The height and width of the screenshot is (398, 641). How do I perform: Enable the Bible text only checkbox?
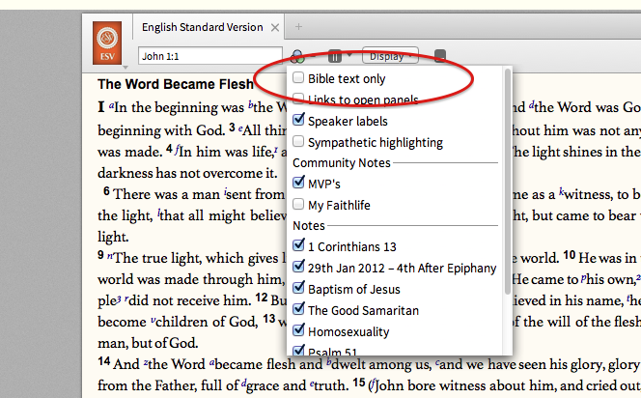[x=298, y=77]
